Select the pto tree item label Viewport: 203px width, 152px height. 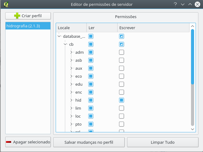coord(78,124)
